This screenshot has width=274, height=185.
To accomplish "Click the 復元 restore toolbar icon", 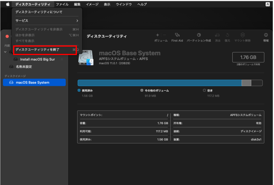I will click(227, 35).
